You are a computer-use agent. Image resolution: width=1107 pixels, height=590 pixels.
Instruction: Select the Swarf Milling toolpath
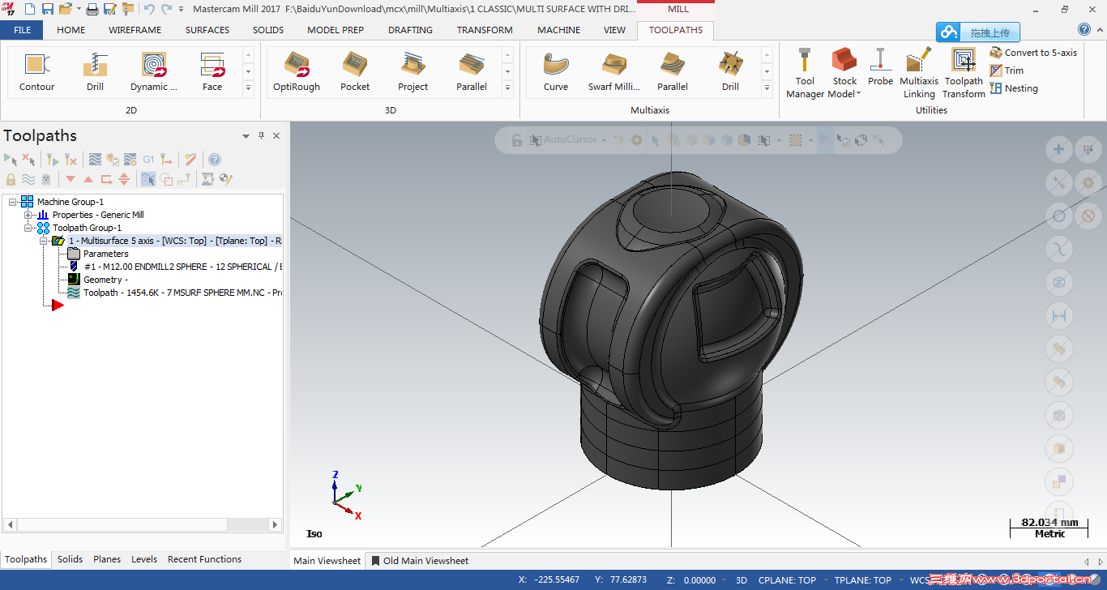coord(614,72)
